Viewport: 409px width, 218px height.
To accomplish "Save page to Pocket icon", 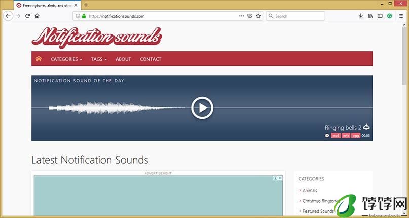I will click(250, 16).
